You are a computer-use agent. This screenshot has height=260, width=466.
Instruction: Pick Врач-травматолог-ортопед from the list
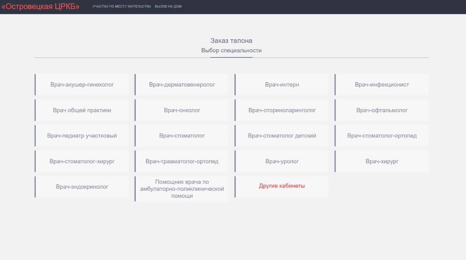(182, 161)
